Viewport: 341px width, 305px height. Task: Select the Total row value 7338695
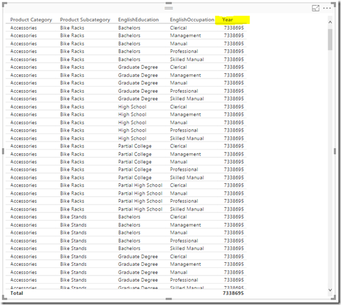(x=233, y=293)
